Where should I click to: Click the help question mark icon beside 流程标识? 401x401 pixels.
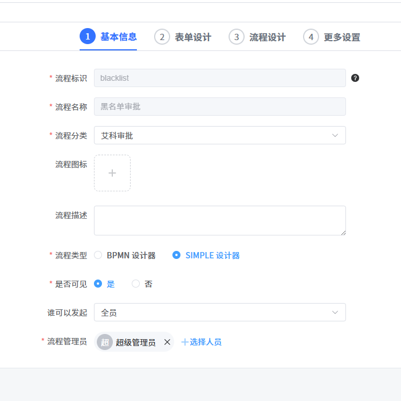355,78
